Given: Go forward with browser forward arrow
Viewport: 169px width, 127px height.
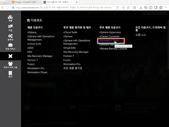Looking at the screenshot, I should [x=8, y=8].
